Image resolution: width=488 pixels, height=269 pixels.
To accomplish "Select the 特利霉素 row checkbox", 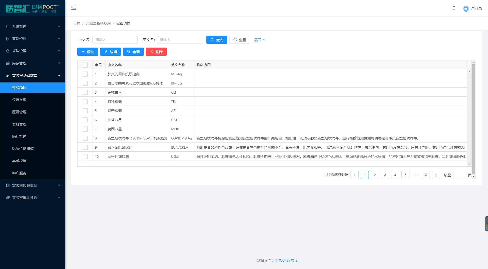I will click(85, 102).
